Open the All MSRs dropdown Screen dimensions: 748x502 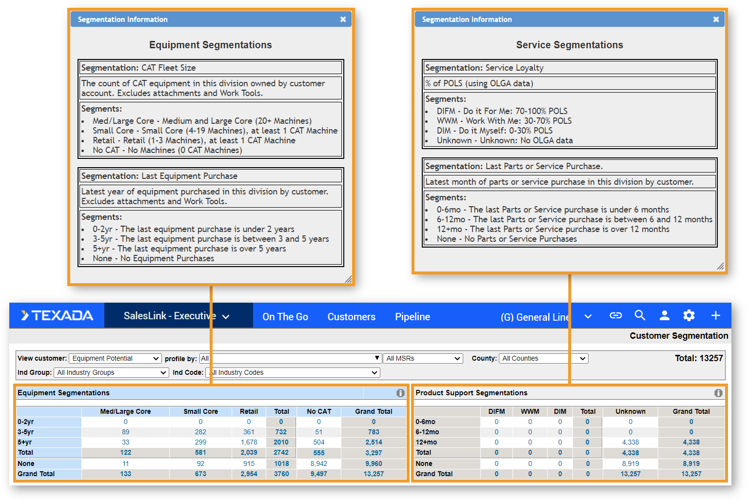[x=423, y=358]
